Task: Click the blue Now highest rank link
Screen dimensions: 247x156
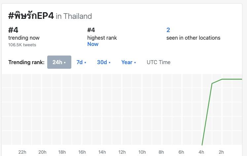Action: [x=93, y=44]
